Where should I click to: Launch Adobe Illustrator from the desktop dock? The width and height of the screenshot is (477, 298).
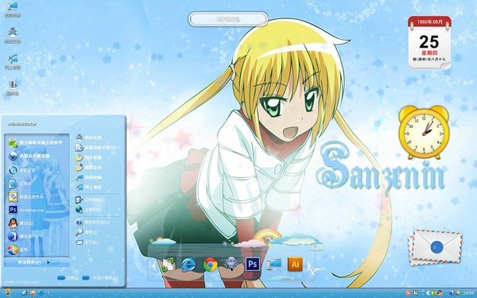(x=295, y=265)
